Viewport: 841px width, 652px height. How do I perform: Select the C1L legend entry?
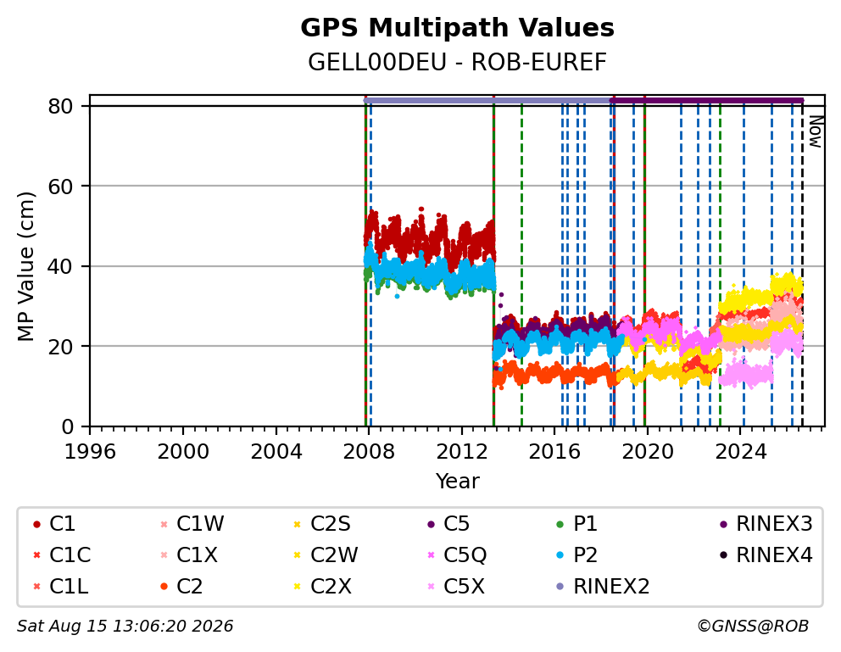coord(60,587)
